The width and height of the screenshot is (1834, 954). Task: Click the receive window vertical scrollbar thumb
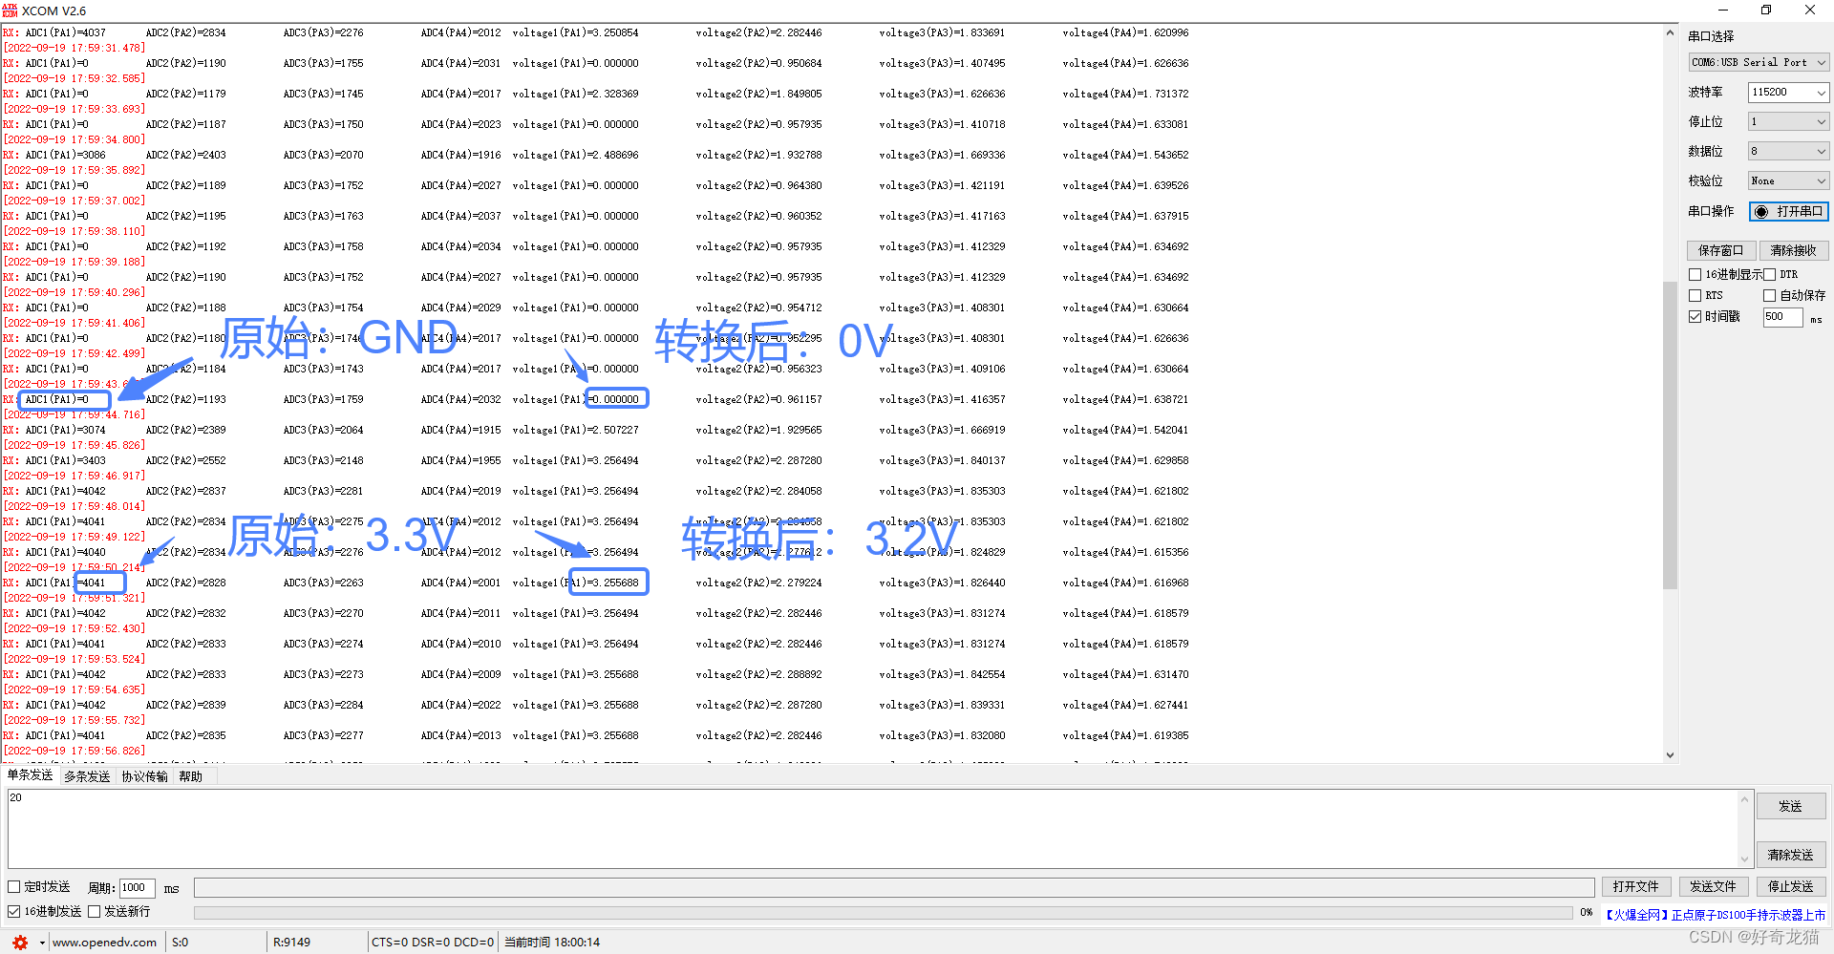[1670, 435]
